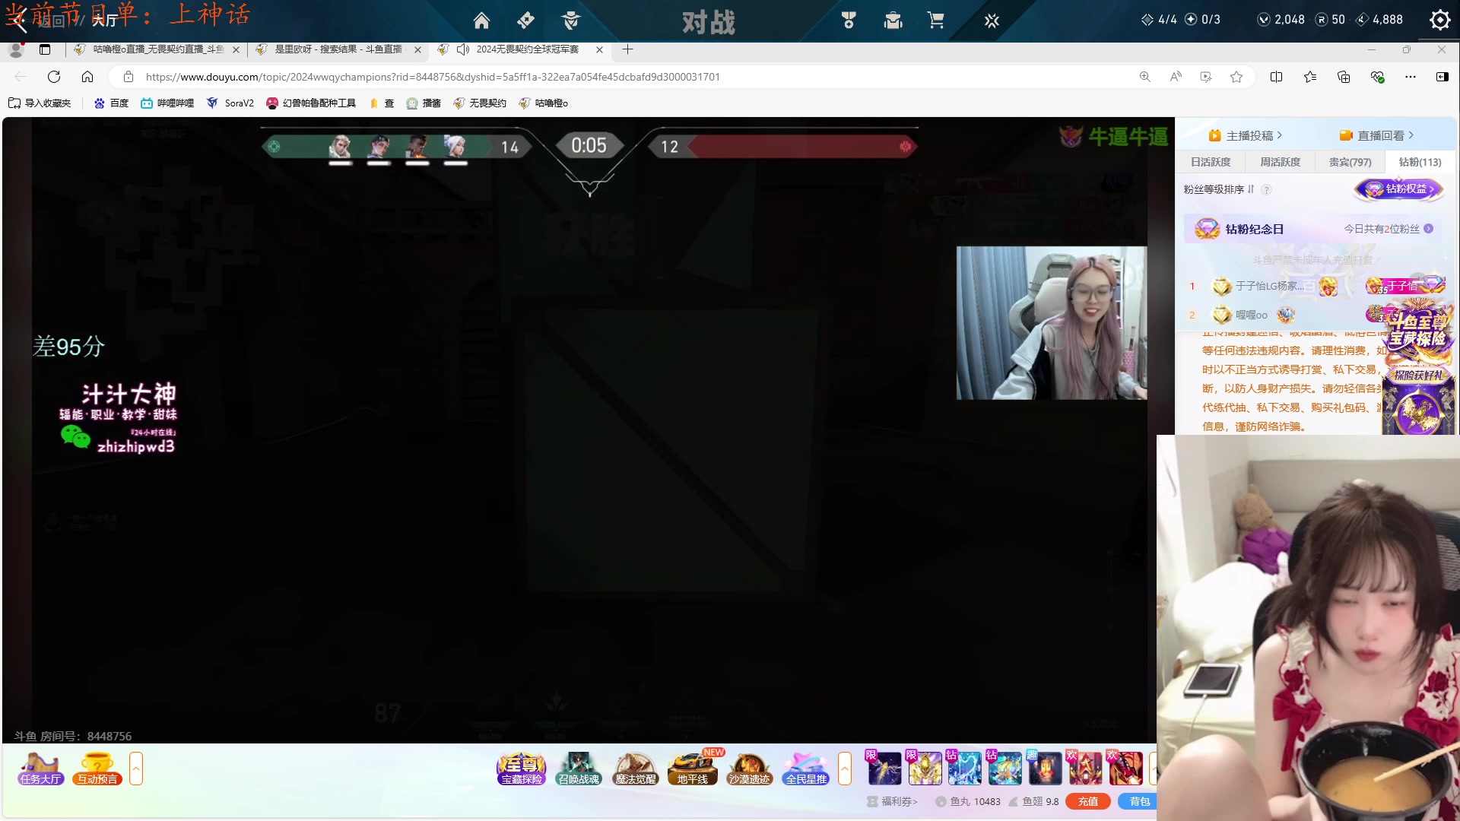Open the read aloud icon in address bar

[x=1176, y=77]
